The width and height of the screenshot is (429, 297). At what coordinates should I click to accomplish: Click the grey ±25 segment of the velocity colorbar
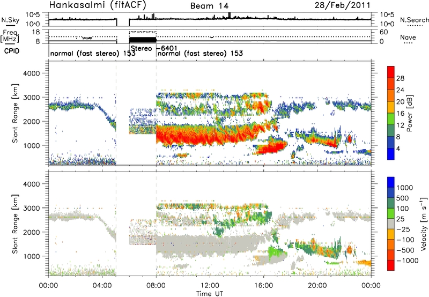pyautogui.click(x=391, y=224)
